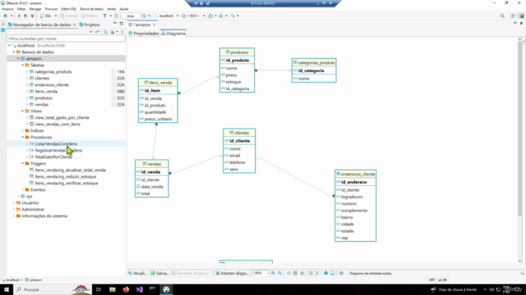This screenshot has width=526, height=295.
Task: Open the Editar menu
Action: [x=21, y=9]
